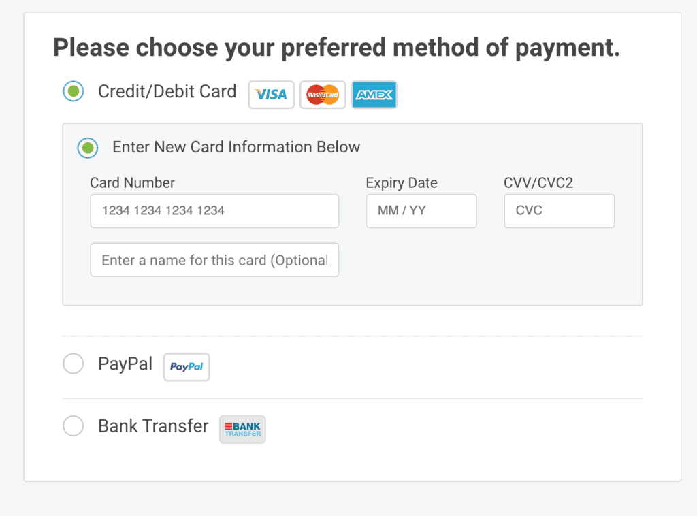Click the MasterCard circles logo
Image resolution: width=697 pixels, height=516 pixels.
(x=322, y=95)
